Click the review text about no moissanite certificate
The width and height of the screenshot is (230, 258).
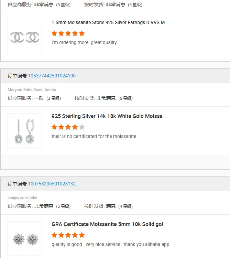tap(94, 136)
